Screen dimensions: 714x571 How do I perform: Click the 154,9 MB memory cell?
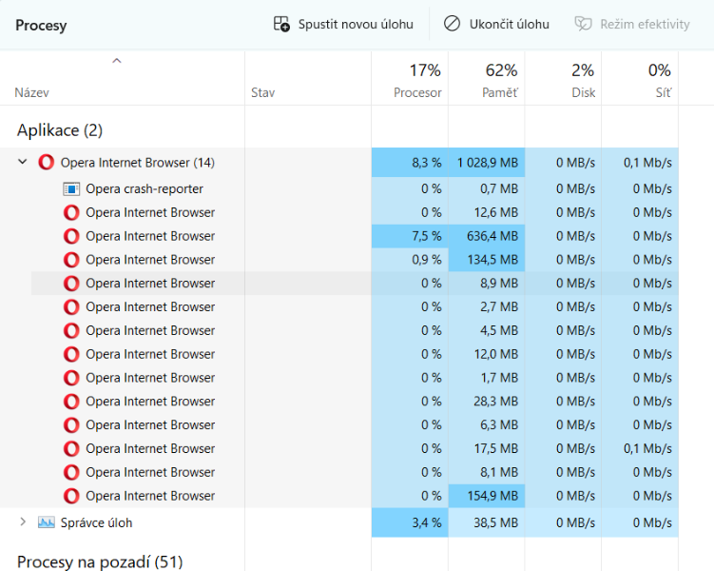point(487,496)
